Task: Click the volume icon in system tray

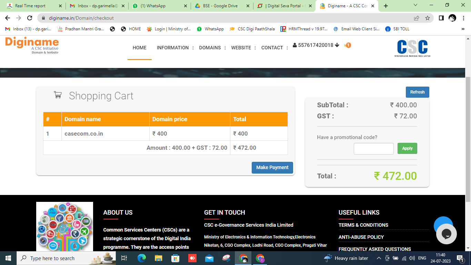Action: 412,258
